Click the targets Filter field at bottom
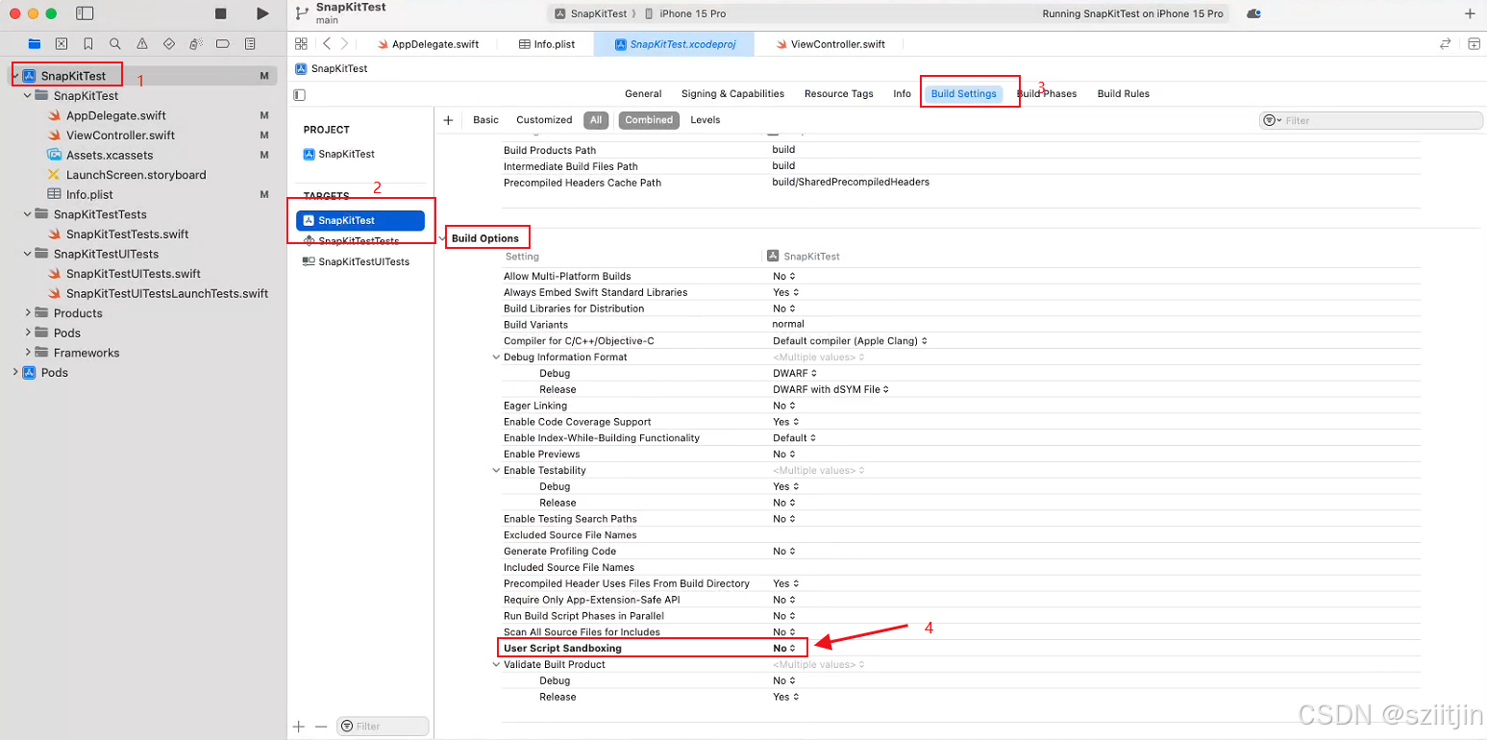This screenshot has width=1487, height=740. tap(383, 727)
